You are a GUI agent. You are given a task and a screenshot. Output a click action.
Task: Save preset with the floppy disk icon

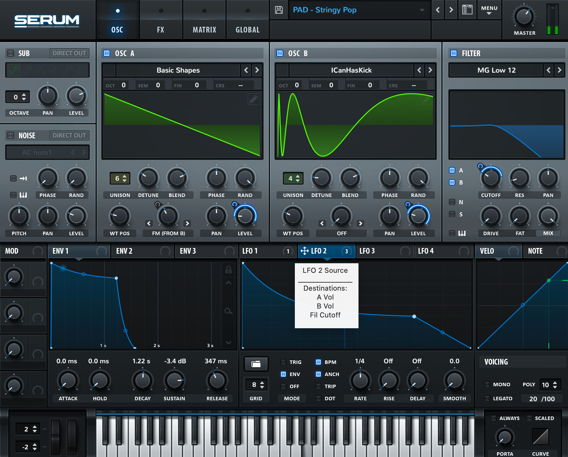279,10
